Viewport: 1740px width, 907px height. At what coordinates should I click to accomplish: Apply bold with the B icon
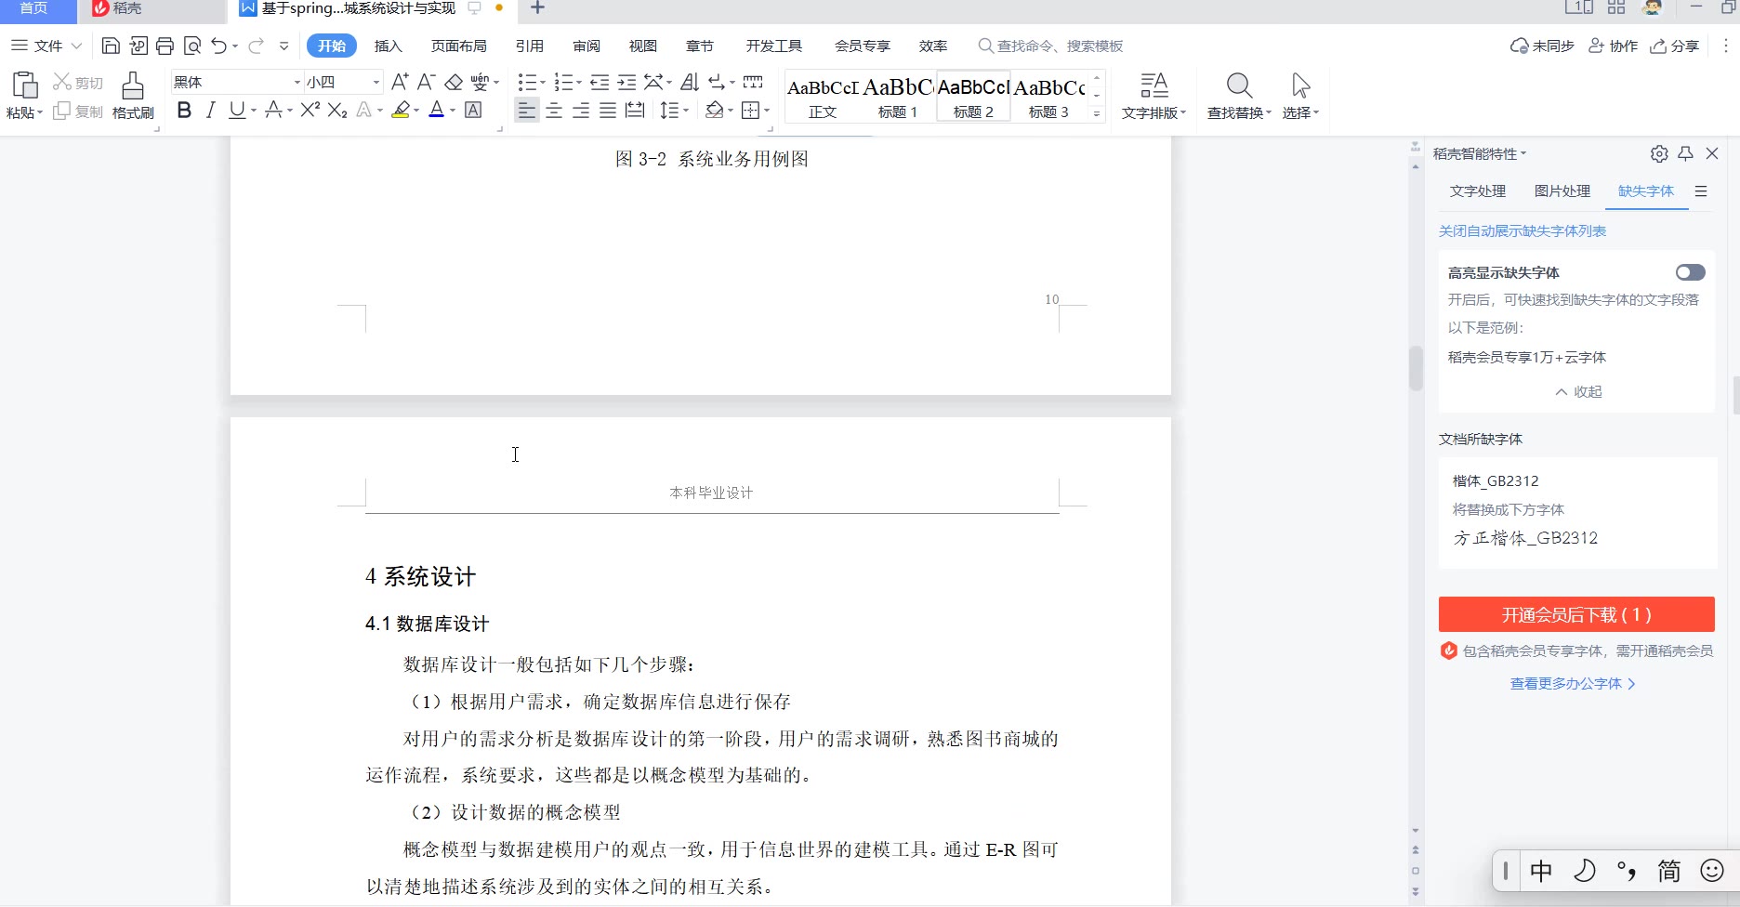pos(184,111)
